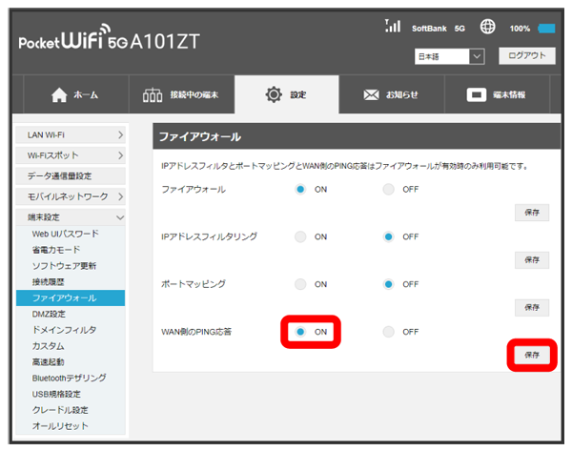Screen dimensions: 572x451
Task: Open the 日本語 language dropdown
Action: click(x=450, y=57)
